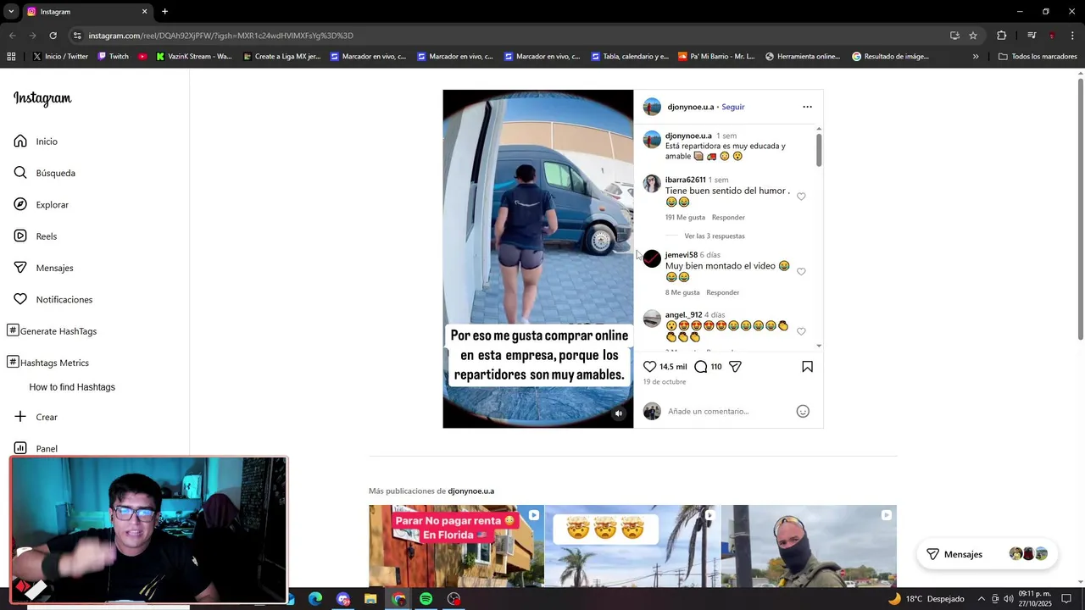Open the Búsqueda search icon

[x=20, y=173]
